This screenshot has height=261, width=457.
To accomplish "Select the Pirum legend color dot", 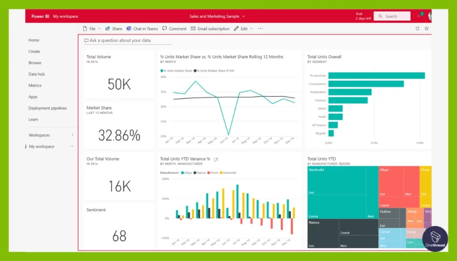I will pos(209,173).
